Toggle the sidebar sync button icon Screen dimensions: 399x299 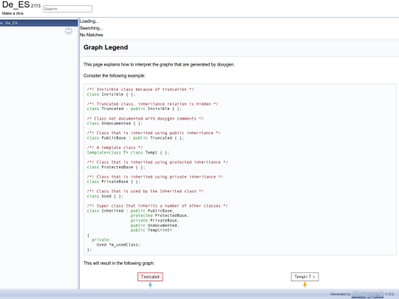click(69, 31)
